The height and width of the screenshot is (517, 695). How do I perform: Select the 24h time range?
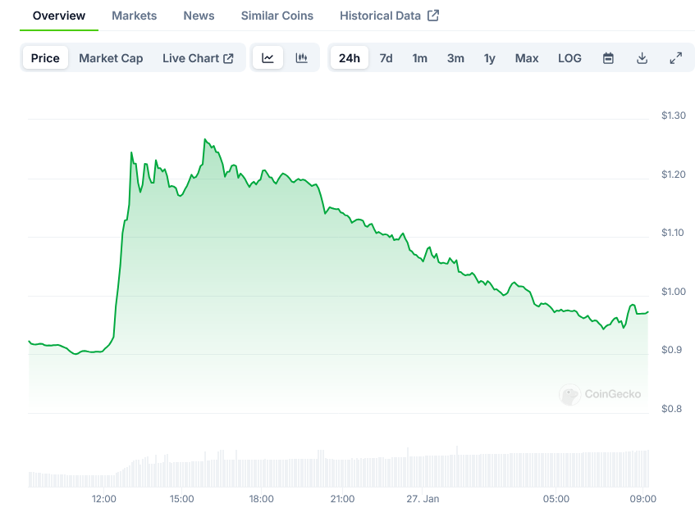[349, 58]
